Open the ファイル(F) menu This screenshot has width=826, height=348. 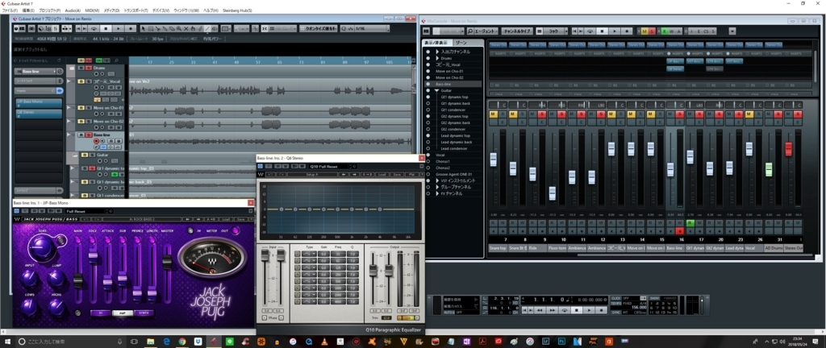(x=10, y=10)
